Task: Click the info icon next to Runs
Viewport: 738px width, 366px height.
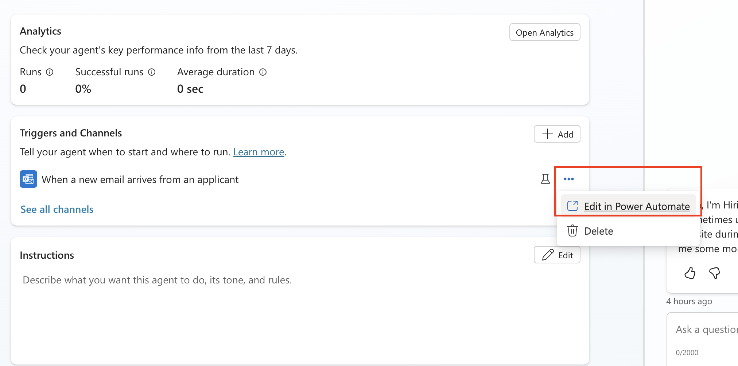Action: pos(50,72)
